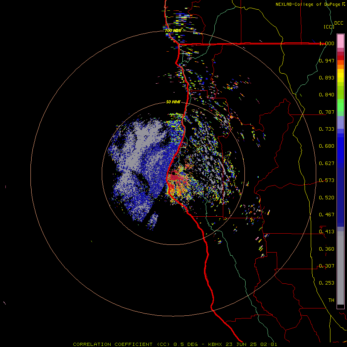Viewport: 347px width, 347px height.
Task: Select the 0.733 legend value
Action: pos(327,129)
